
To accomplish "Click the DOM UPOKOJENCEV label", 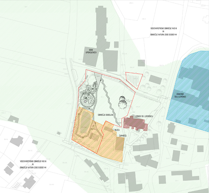I will click(x=90, y=51).
